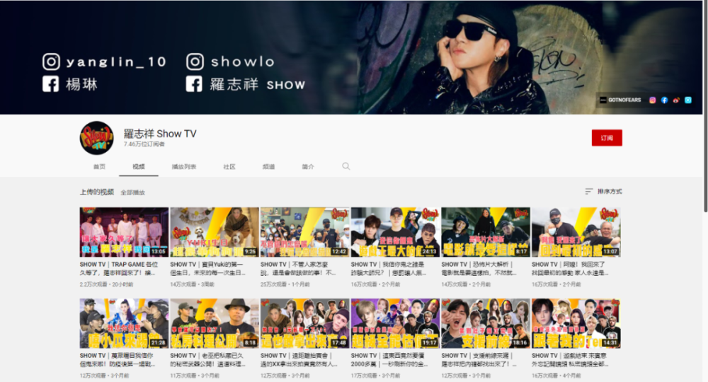Click the red 订阅 subscribe button
The image size is (708, 382).
[607, 138]
